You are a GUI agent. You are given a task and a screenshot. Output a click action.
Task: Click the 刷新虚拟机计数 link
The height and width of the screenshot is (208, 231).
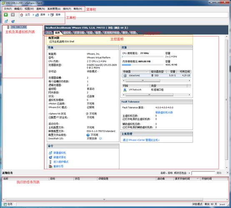[164, 112]
